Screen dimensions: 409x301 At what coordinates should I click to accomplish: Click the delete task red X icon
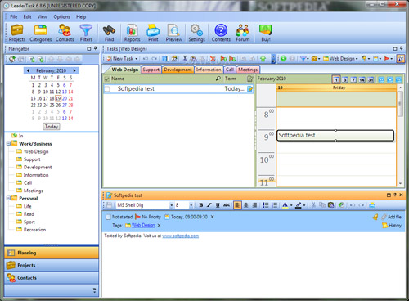213,58
